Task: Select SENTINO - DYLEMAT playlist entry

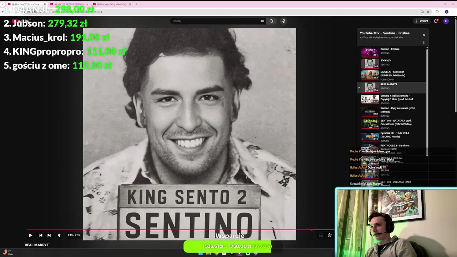Action: click(392, 183)
